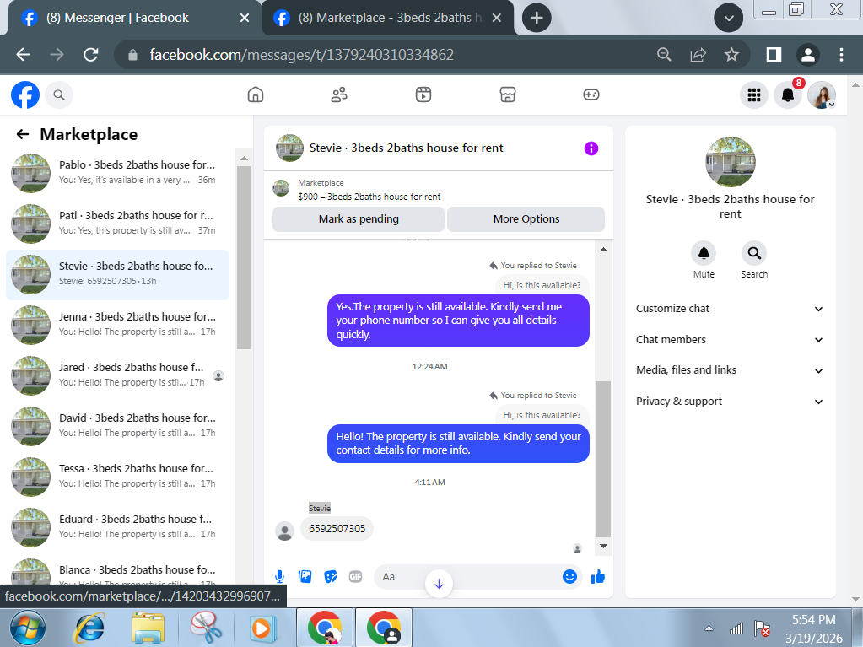Jump to latest message down arrow
The image size is (863, 647).
(x=439, y=583)
